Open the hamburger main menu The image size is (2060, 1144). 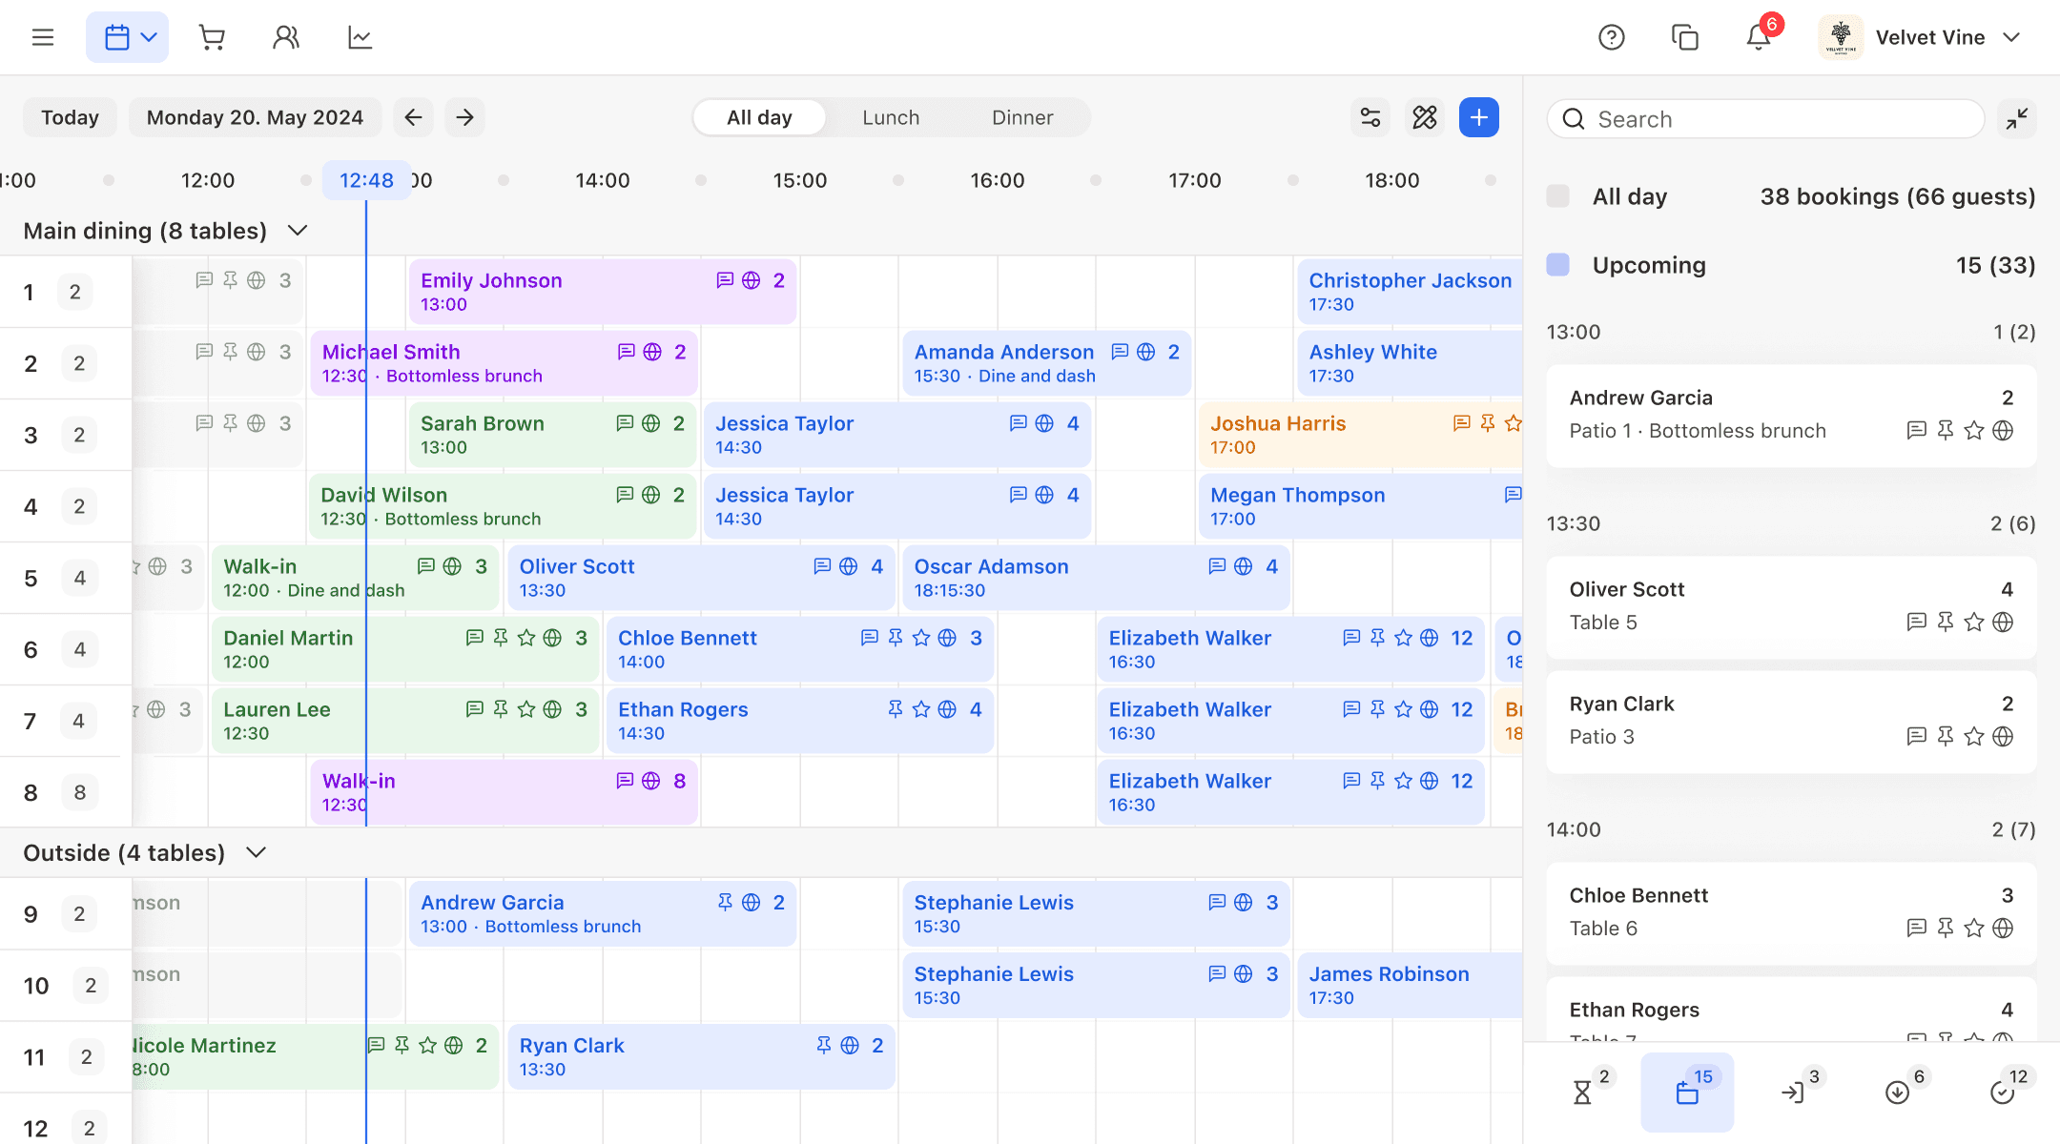[x=42, y=37]
